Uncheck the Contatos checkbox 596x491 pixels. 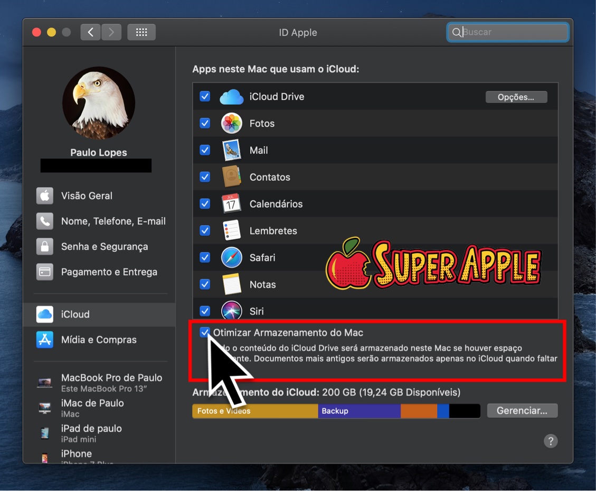point(205,177)
